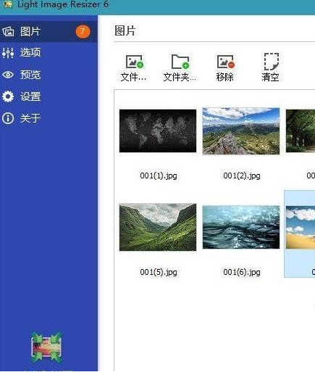Clear the image list with 清空
The height and width of the screenshot is (388, 315).
tap(271, 67)
